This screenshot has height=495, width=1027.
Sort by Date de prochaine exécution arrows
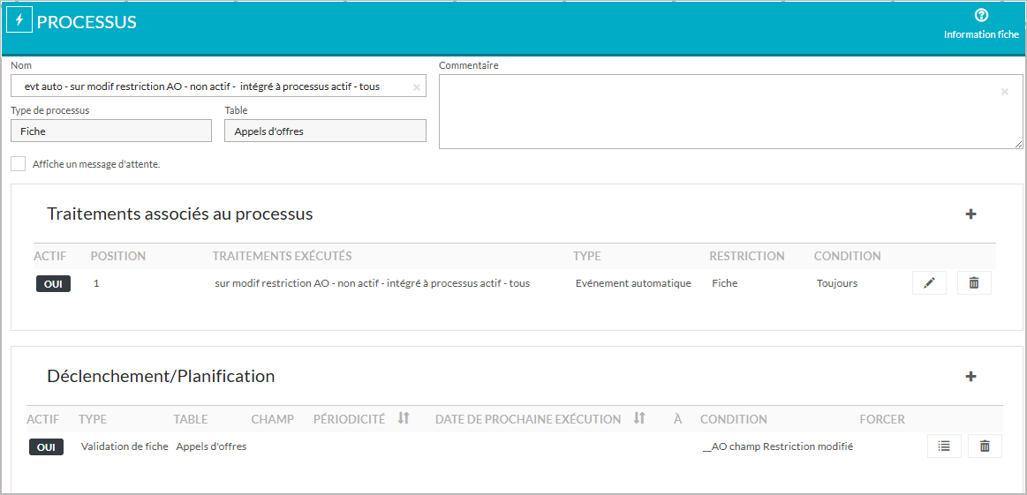(x=639, y=418)
